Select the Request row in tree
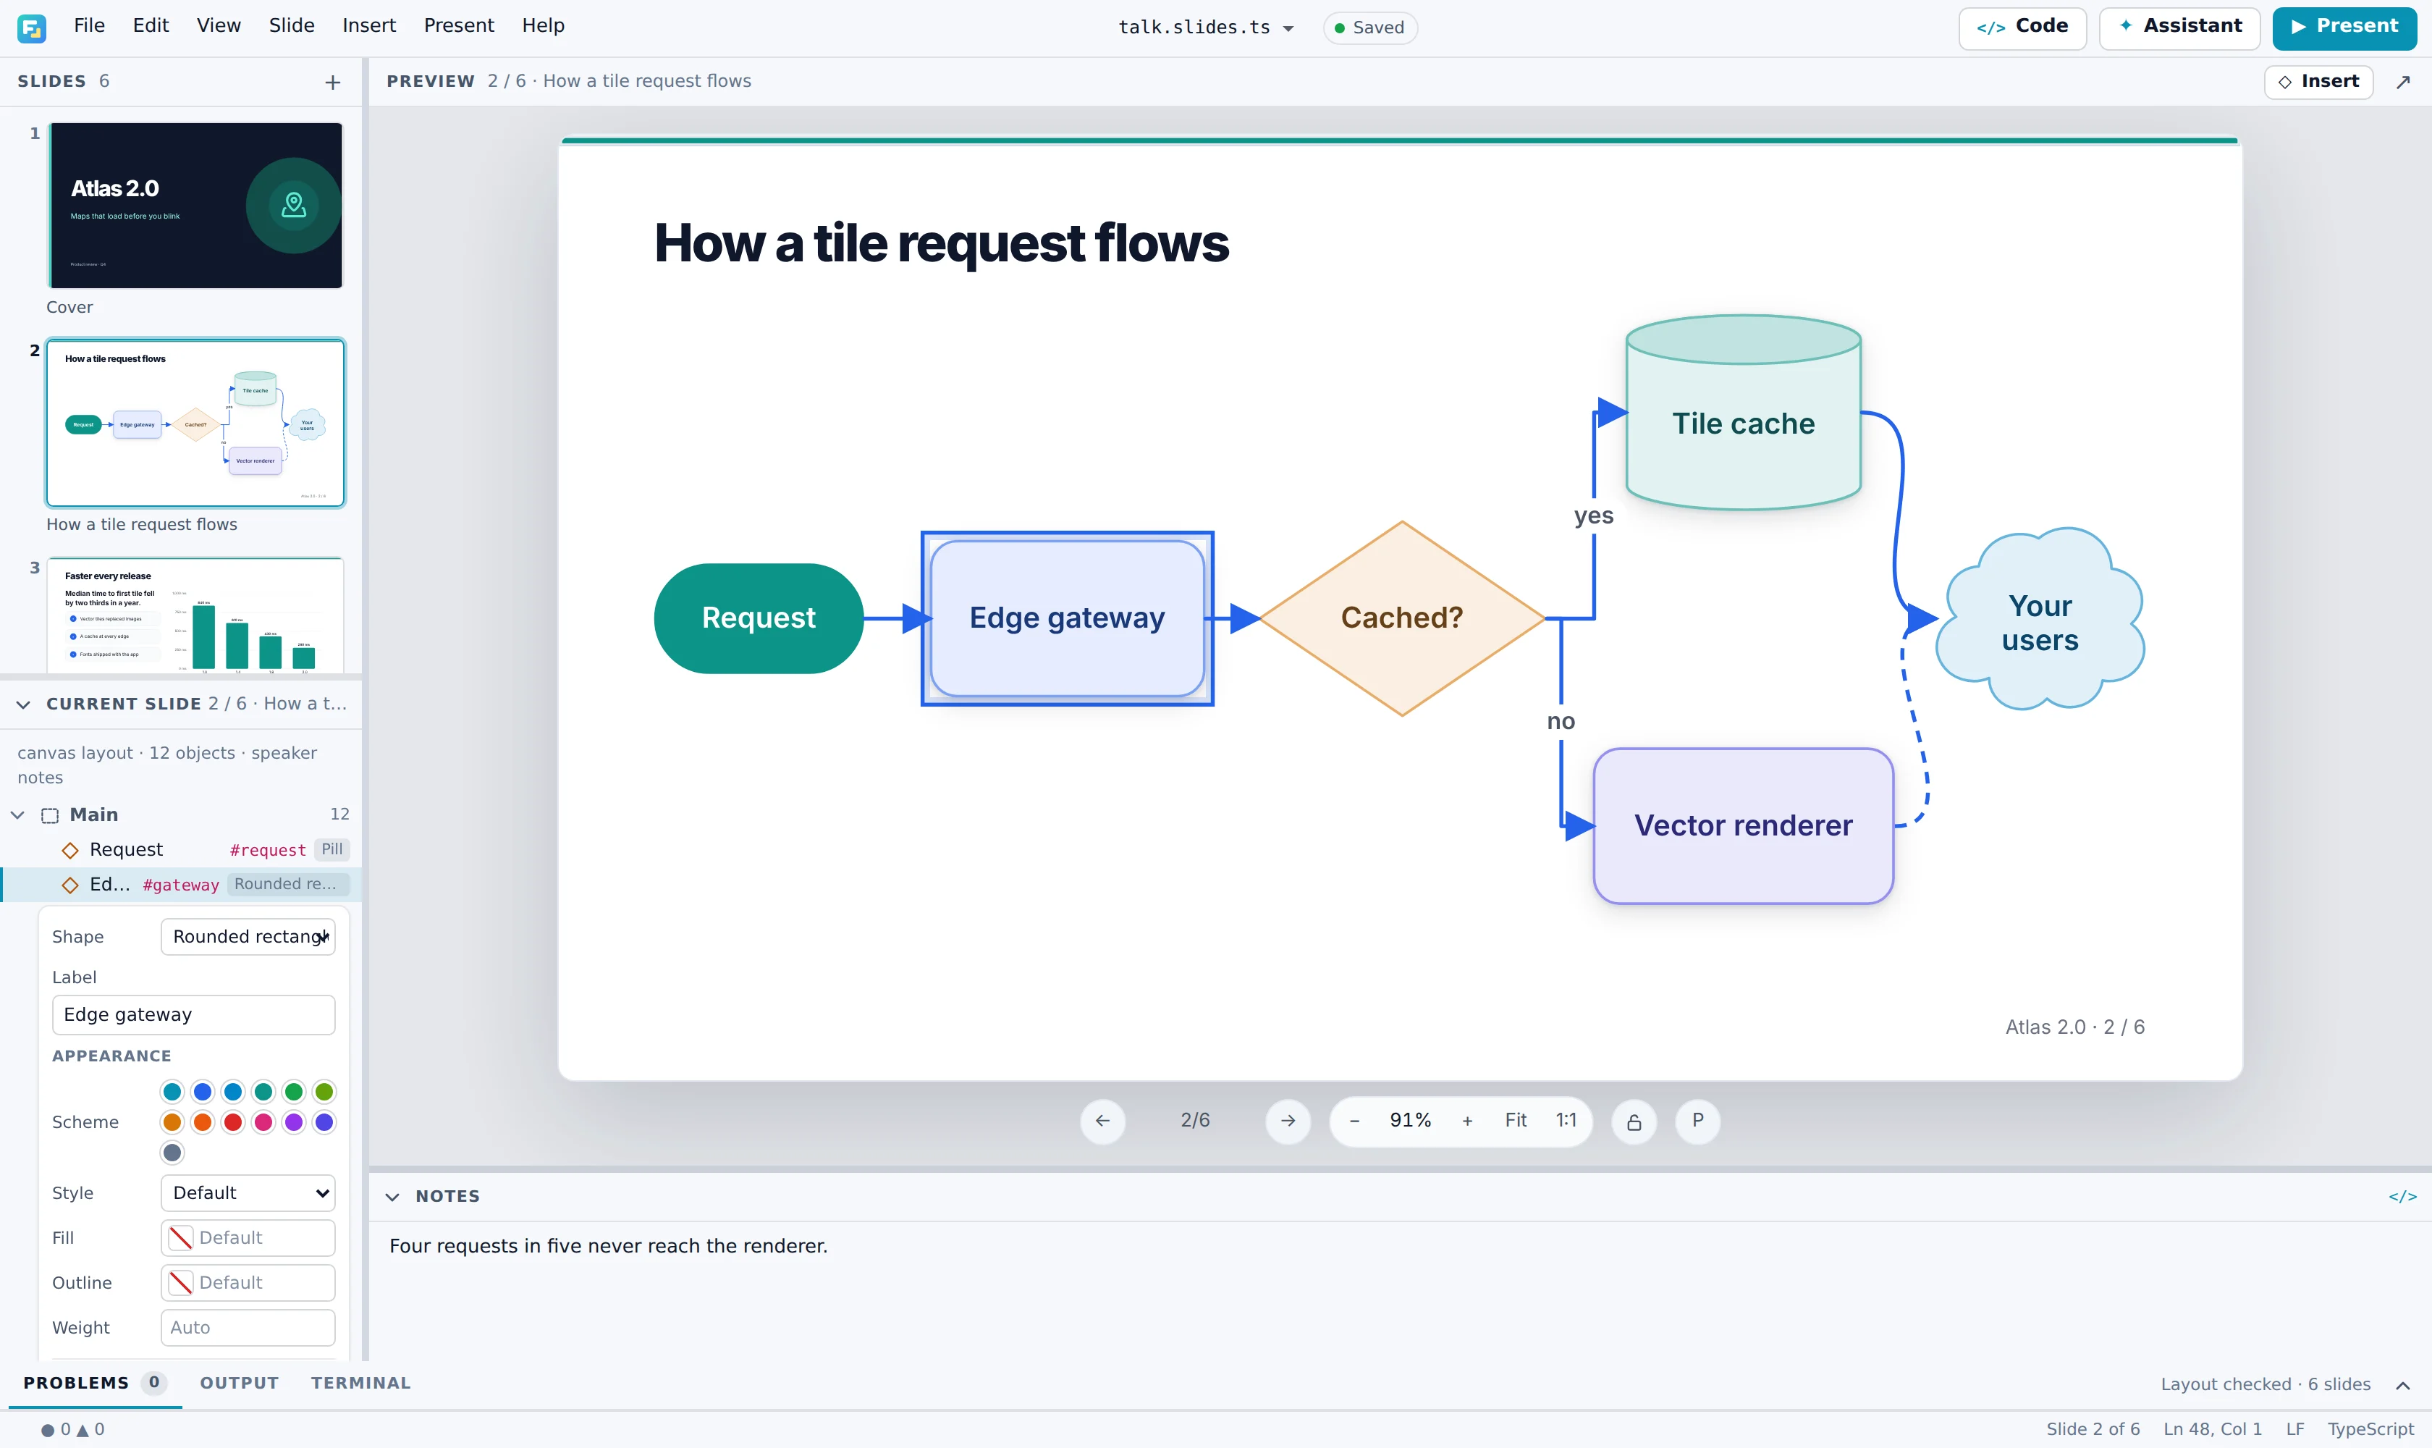 [x=182, y=850]
